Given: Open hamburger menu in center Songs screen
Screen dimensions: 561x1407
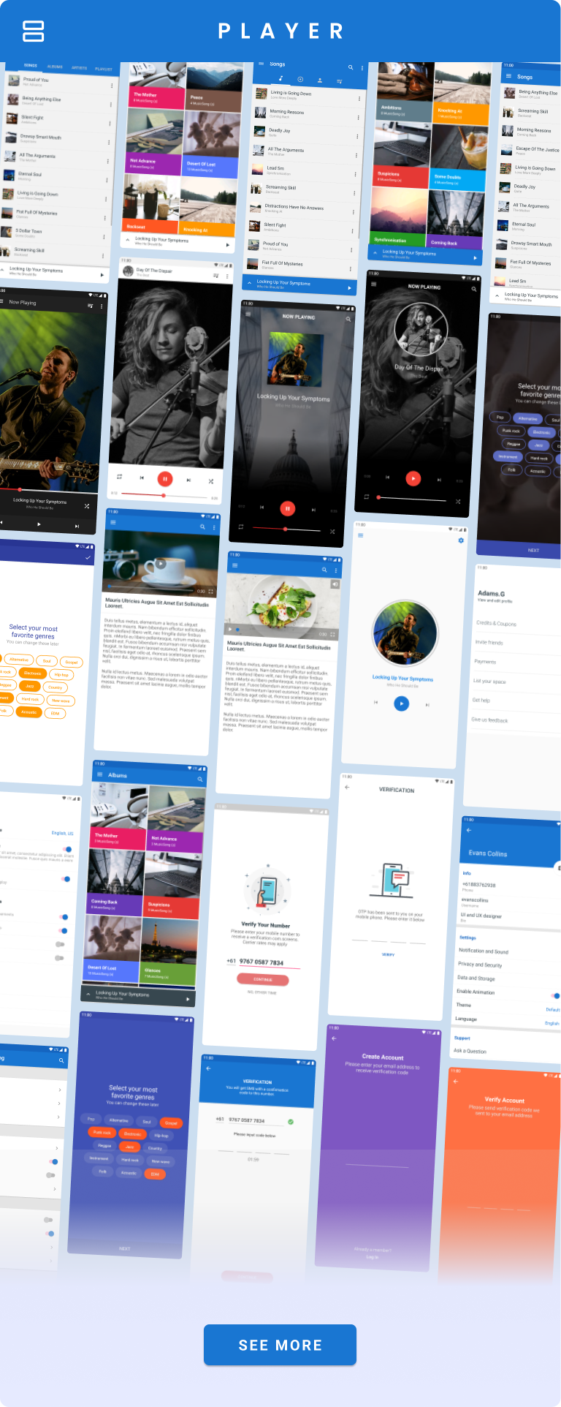Looking at the screenshot, I should (x=261, y=64).
